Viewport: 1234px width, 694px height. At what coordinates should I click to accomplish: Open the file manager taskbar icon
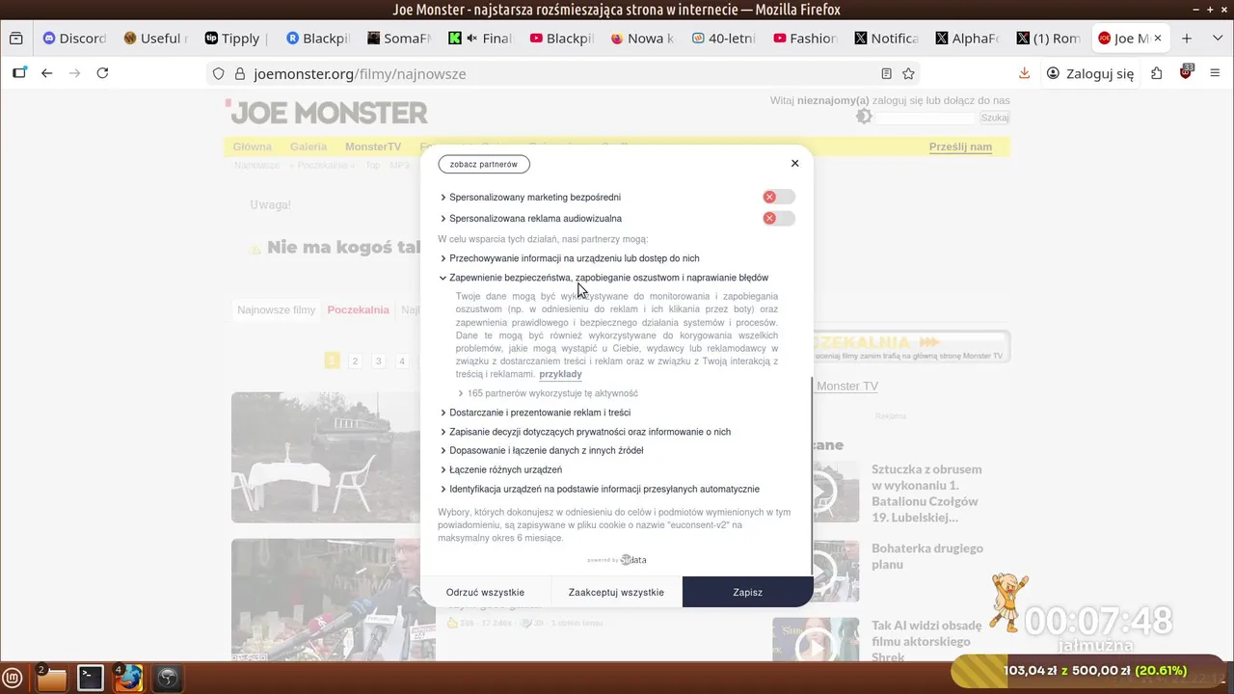51,678
